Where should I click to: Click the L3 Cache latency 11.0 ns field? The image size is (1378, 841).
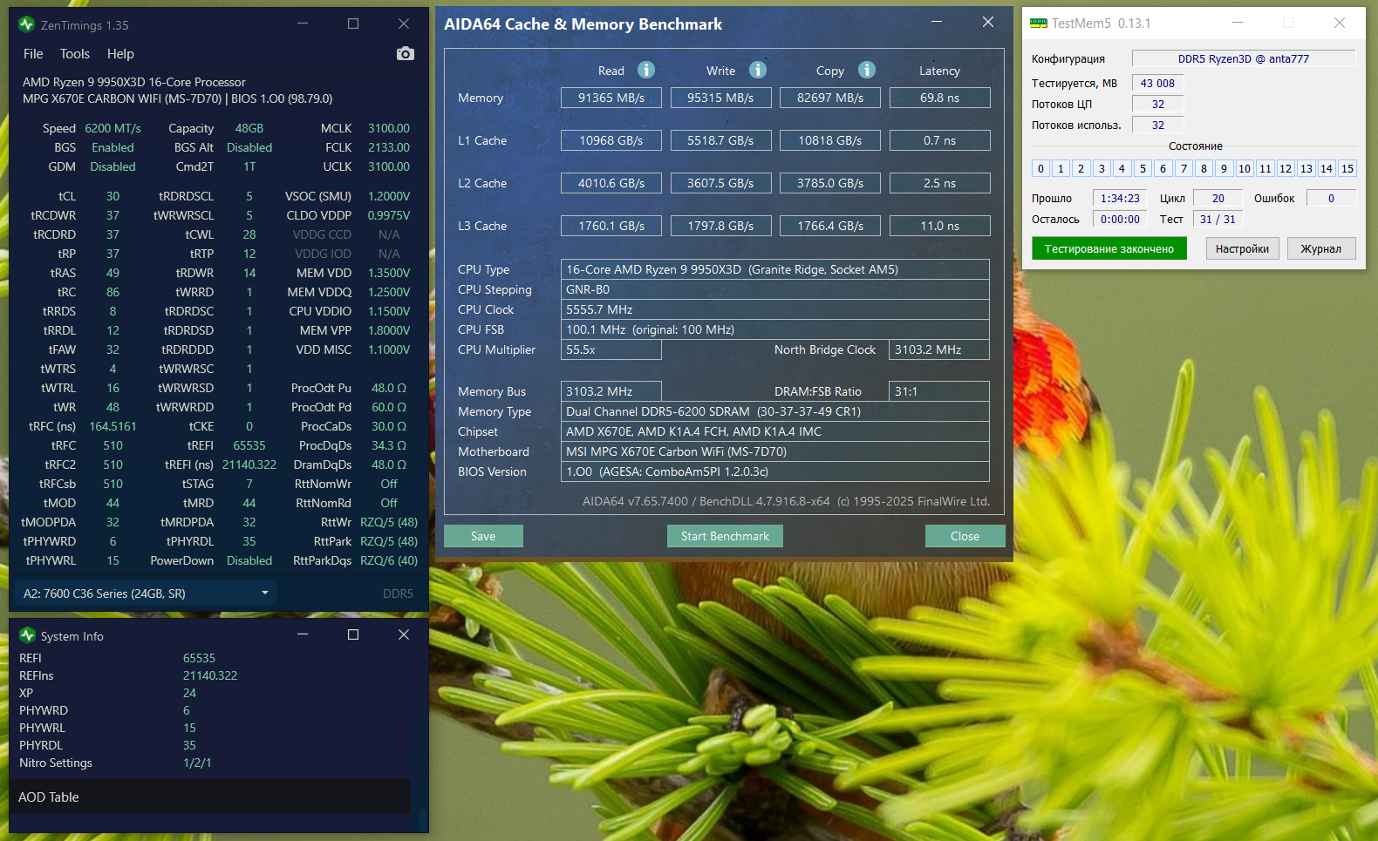pyautogui.click(x=939, y=226)
